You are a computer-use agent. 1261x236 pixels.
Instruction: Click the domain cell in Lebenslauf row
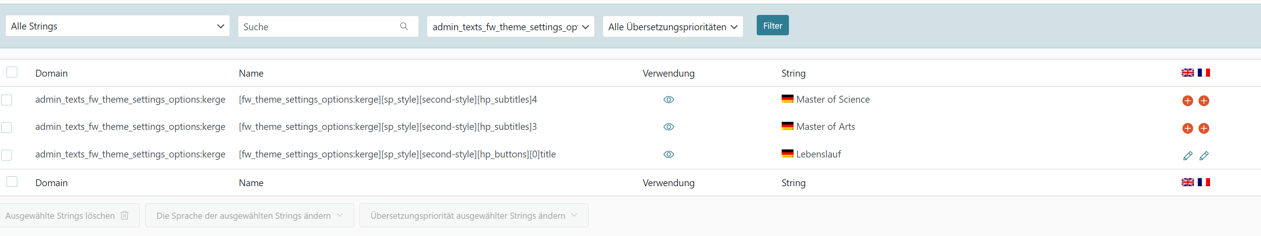(x=130, y=154)
